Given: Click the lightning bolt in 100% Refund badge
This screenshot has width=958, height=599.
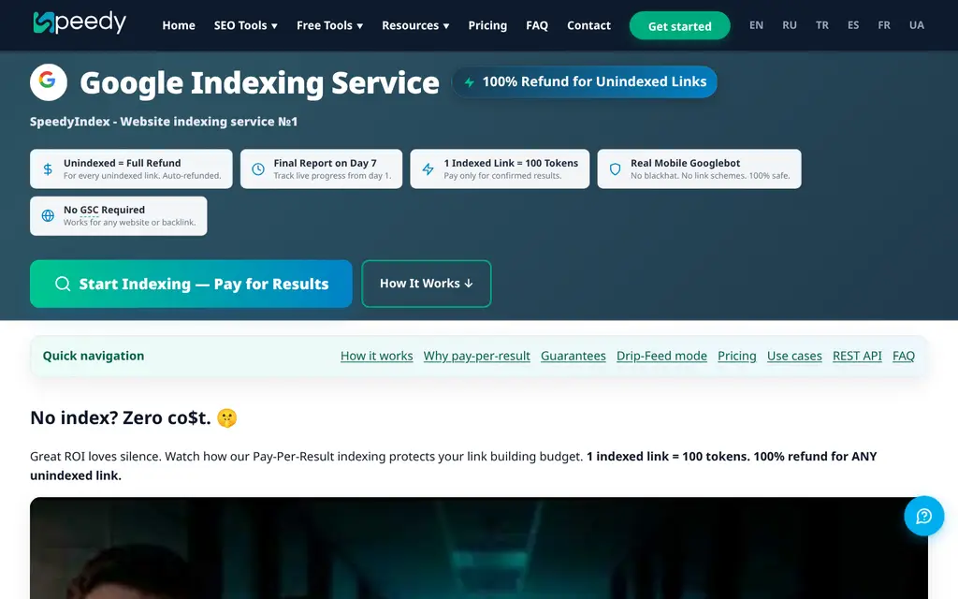Looking at the screenshot, I should point(470,82).
